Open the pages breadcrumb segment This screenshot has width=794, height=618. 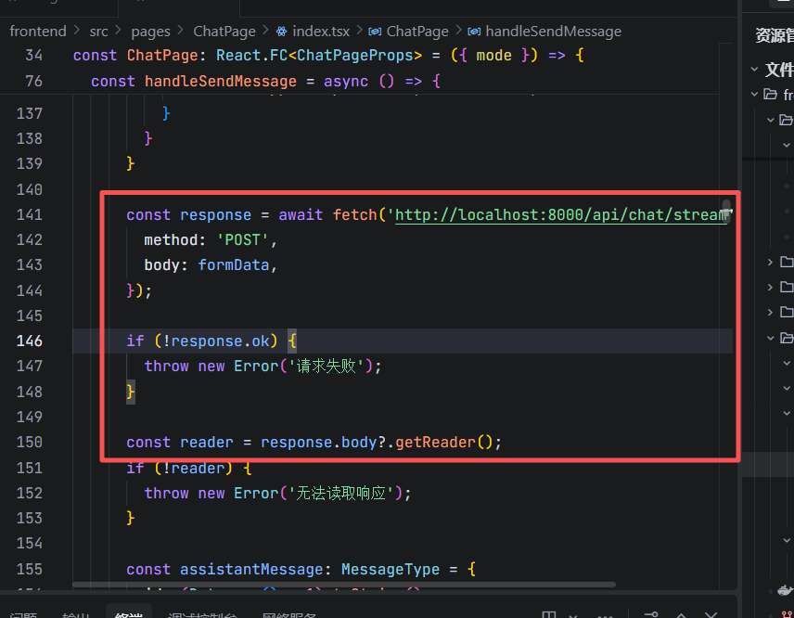pos(150,32)
